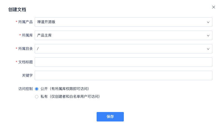Choose the 公开（有所属库权限即可访问）option text
The image size is (221, 129).
pos(65,89)
